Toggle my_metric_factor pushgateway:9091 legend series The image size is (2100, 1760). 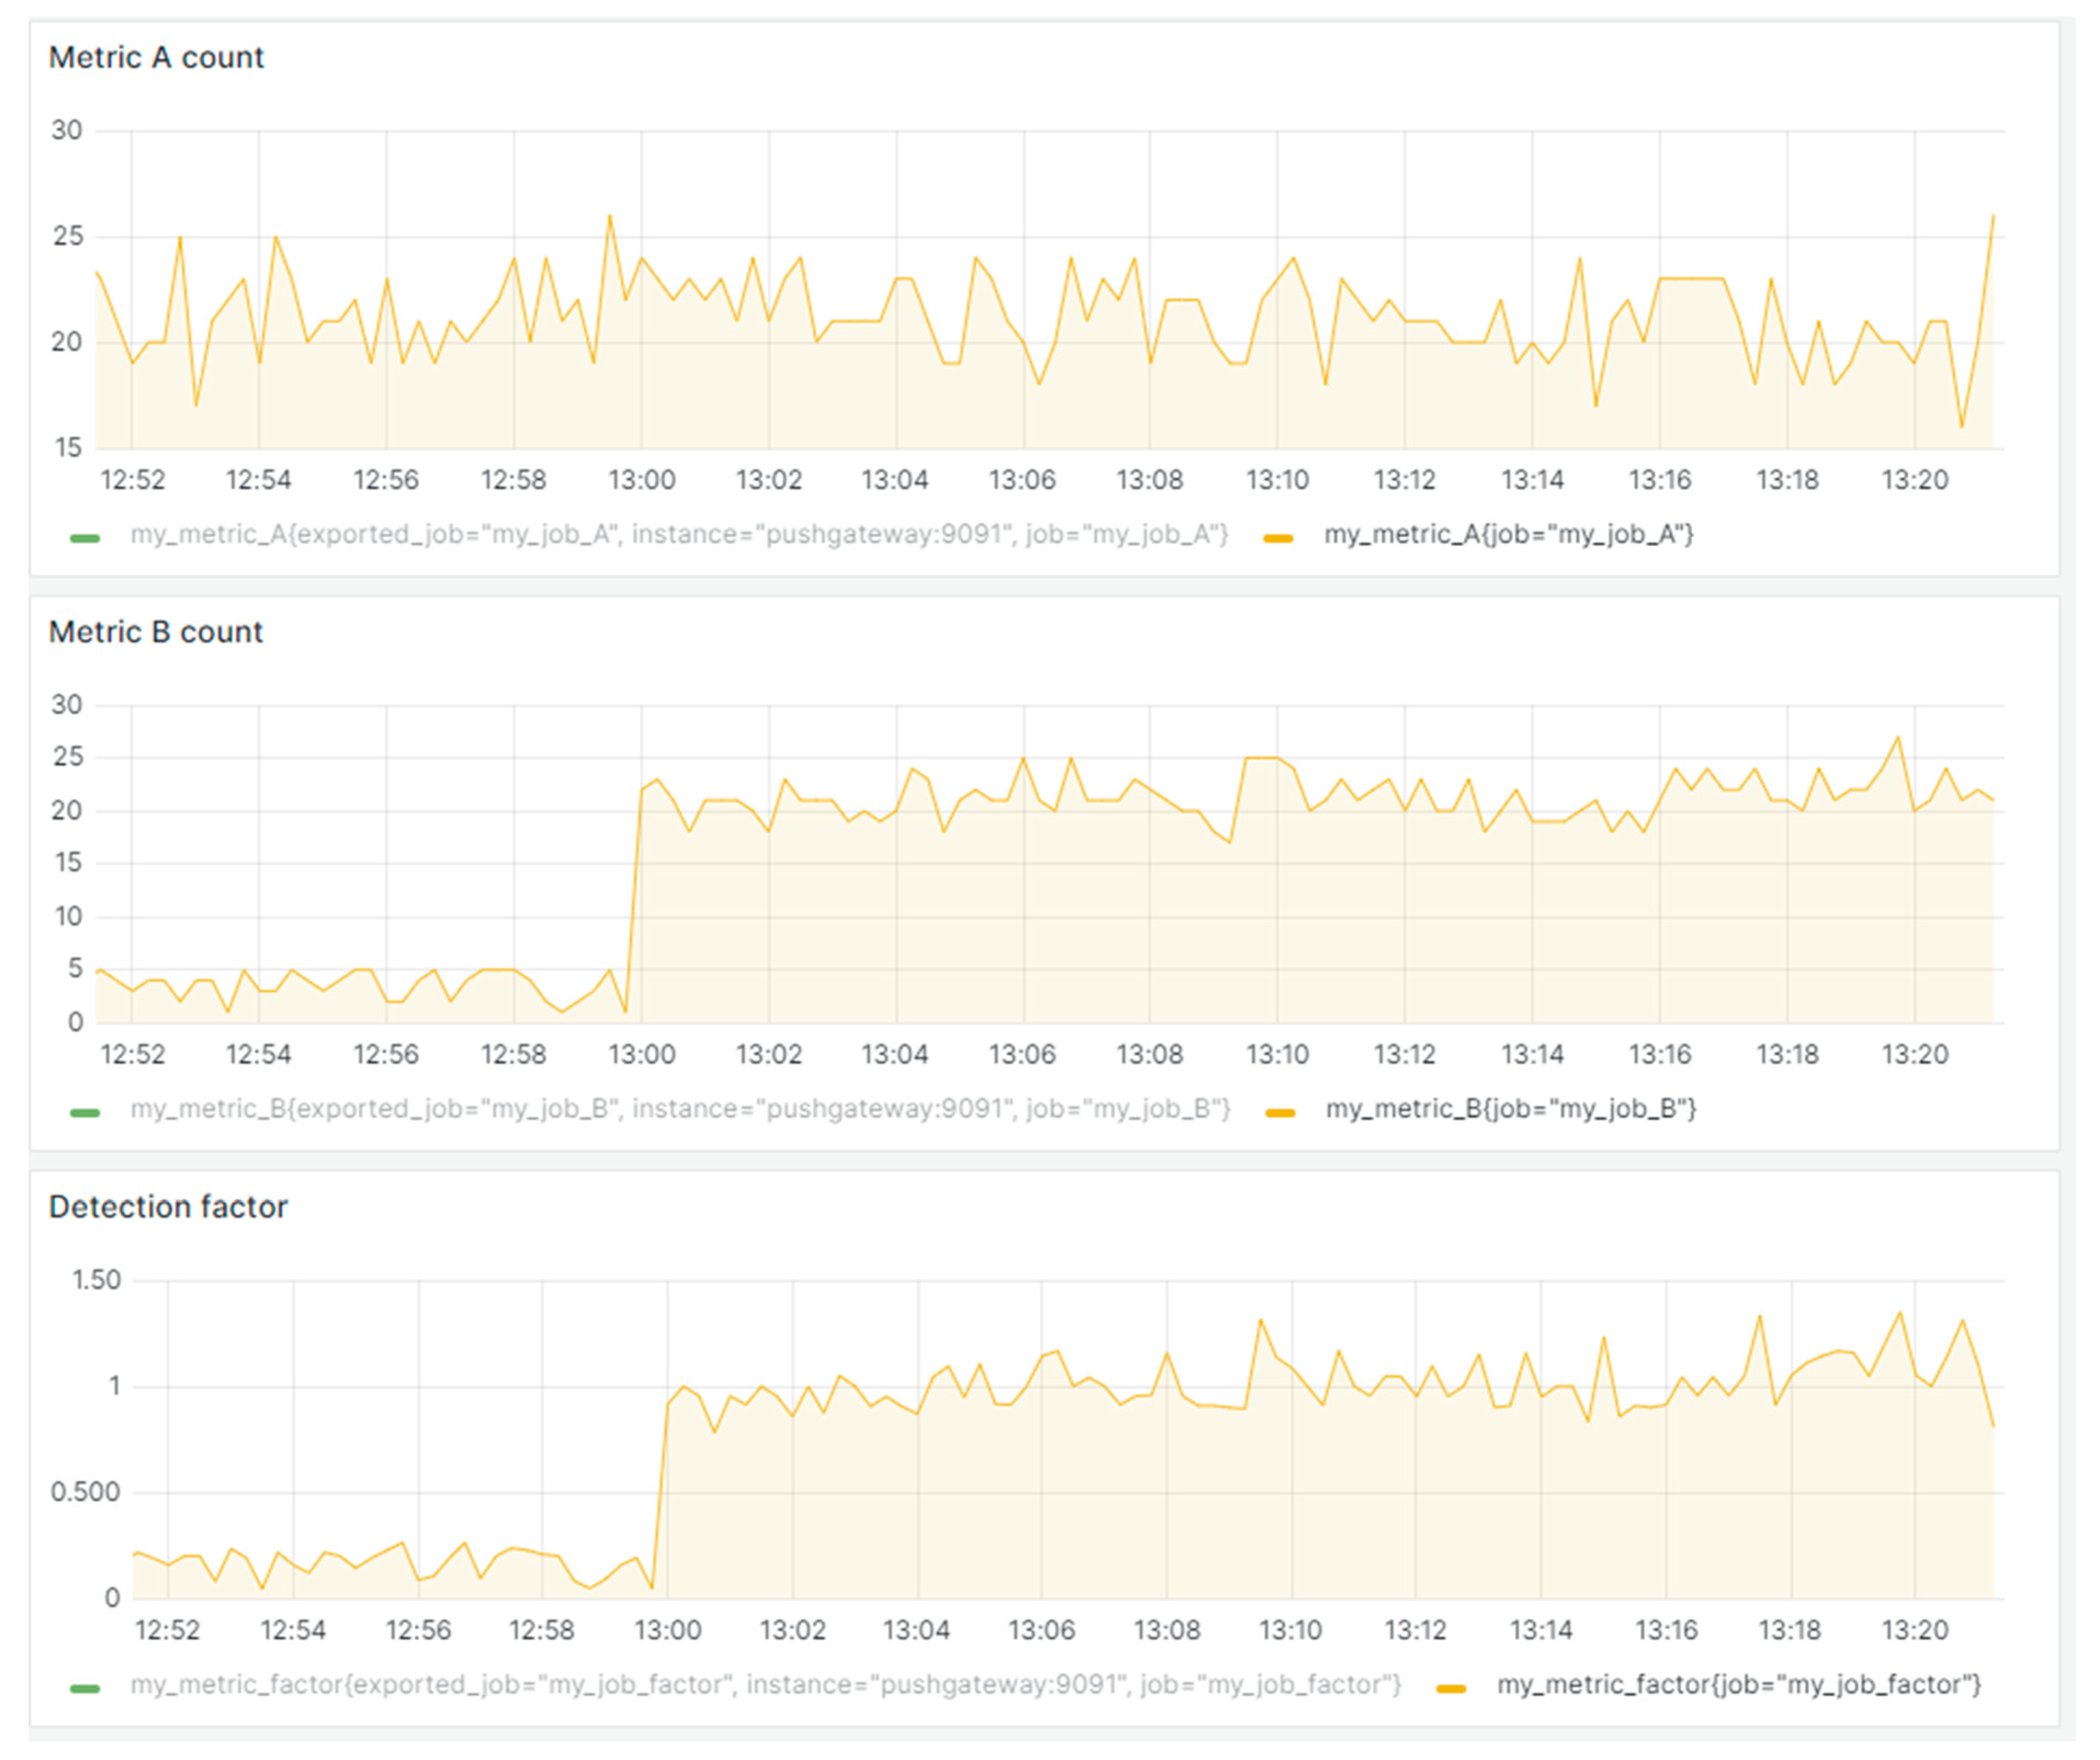(x=765, y=1685)
